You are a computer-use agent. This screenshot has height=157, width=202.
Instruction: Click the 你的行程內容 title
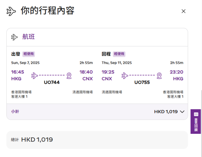click(47, 10)
